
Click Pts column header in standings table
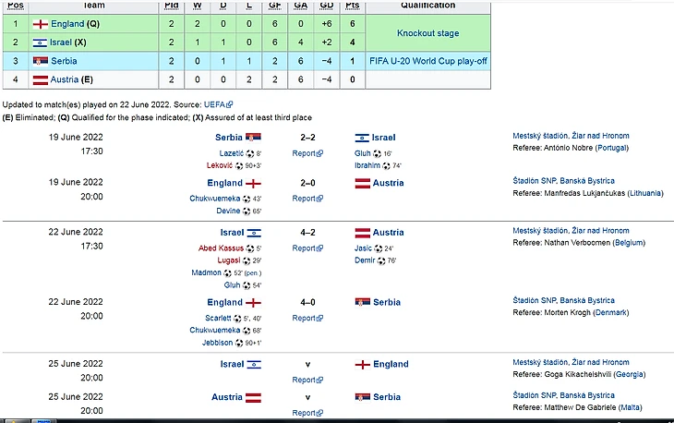[352, 6]
